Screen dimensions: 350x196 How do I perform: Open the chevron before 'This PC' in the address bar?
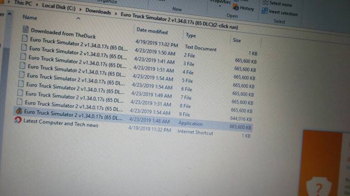[9, 2]
